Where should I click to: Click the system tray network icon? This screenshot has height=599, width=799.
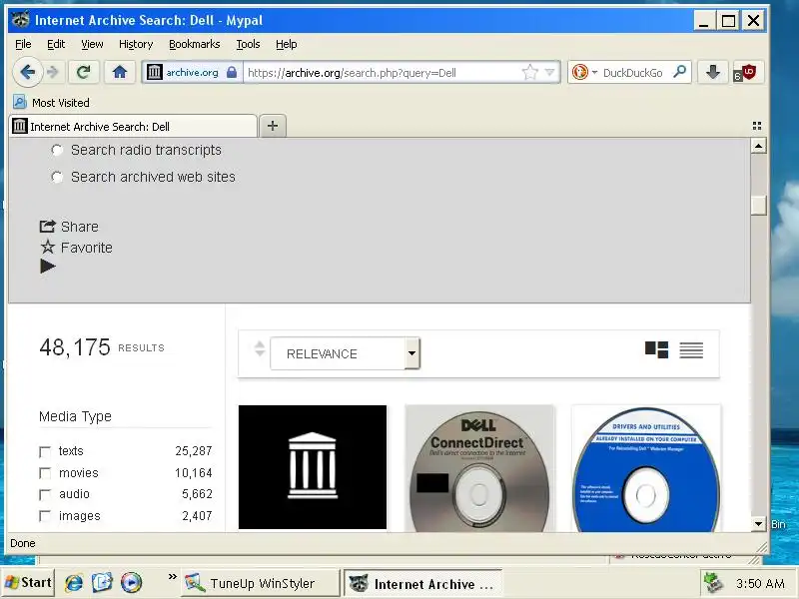tap(713, 583)
